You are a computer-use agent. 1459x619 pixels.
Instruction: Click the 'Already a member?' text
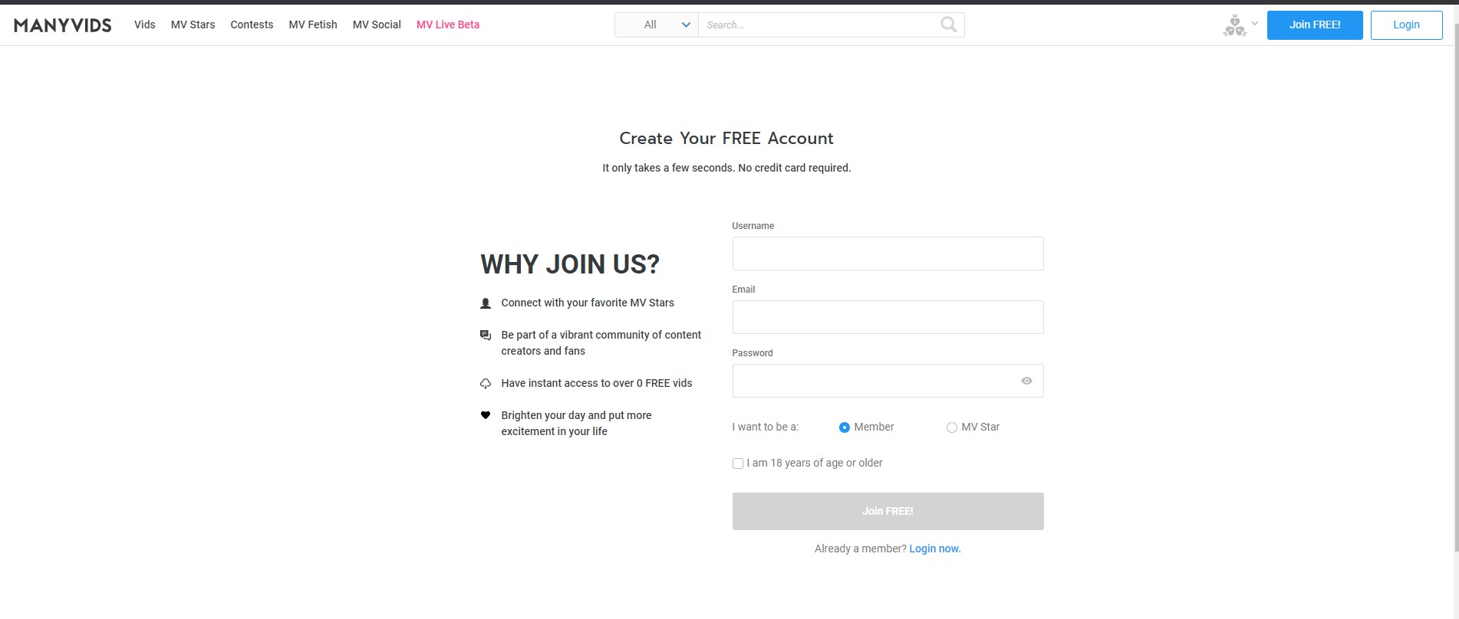[x=861, y=549]
